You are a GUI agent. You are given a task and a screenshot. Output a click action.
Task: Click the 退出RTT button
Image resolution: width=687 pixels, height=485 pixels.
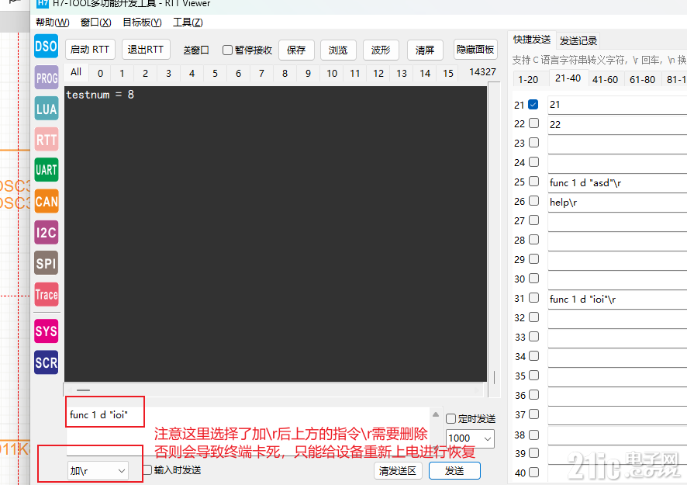[x=146, y=50]
